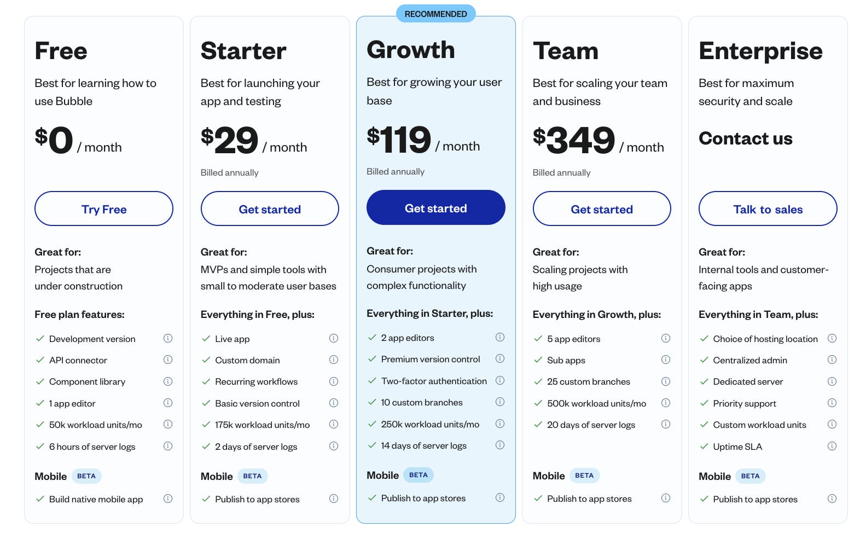Click info icon next to Sub apps
The width and height of the screenshot is (860, 533).
(x=666, y=360)
